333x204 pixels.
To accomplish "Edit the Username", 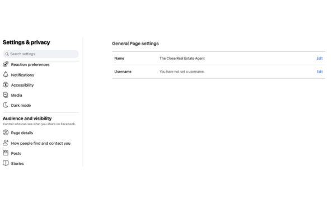I will [x=320, y=72].
